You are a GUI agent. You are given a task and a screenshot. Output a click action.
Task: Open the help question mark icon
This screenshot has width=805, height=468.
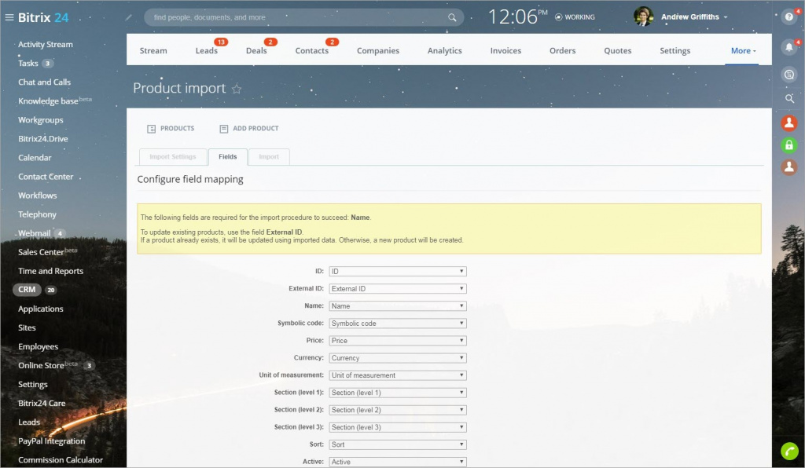tap(789, 17)
